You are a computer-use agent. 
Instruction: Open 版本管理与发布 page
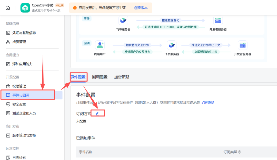[x=24, y=135]
